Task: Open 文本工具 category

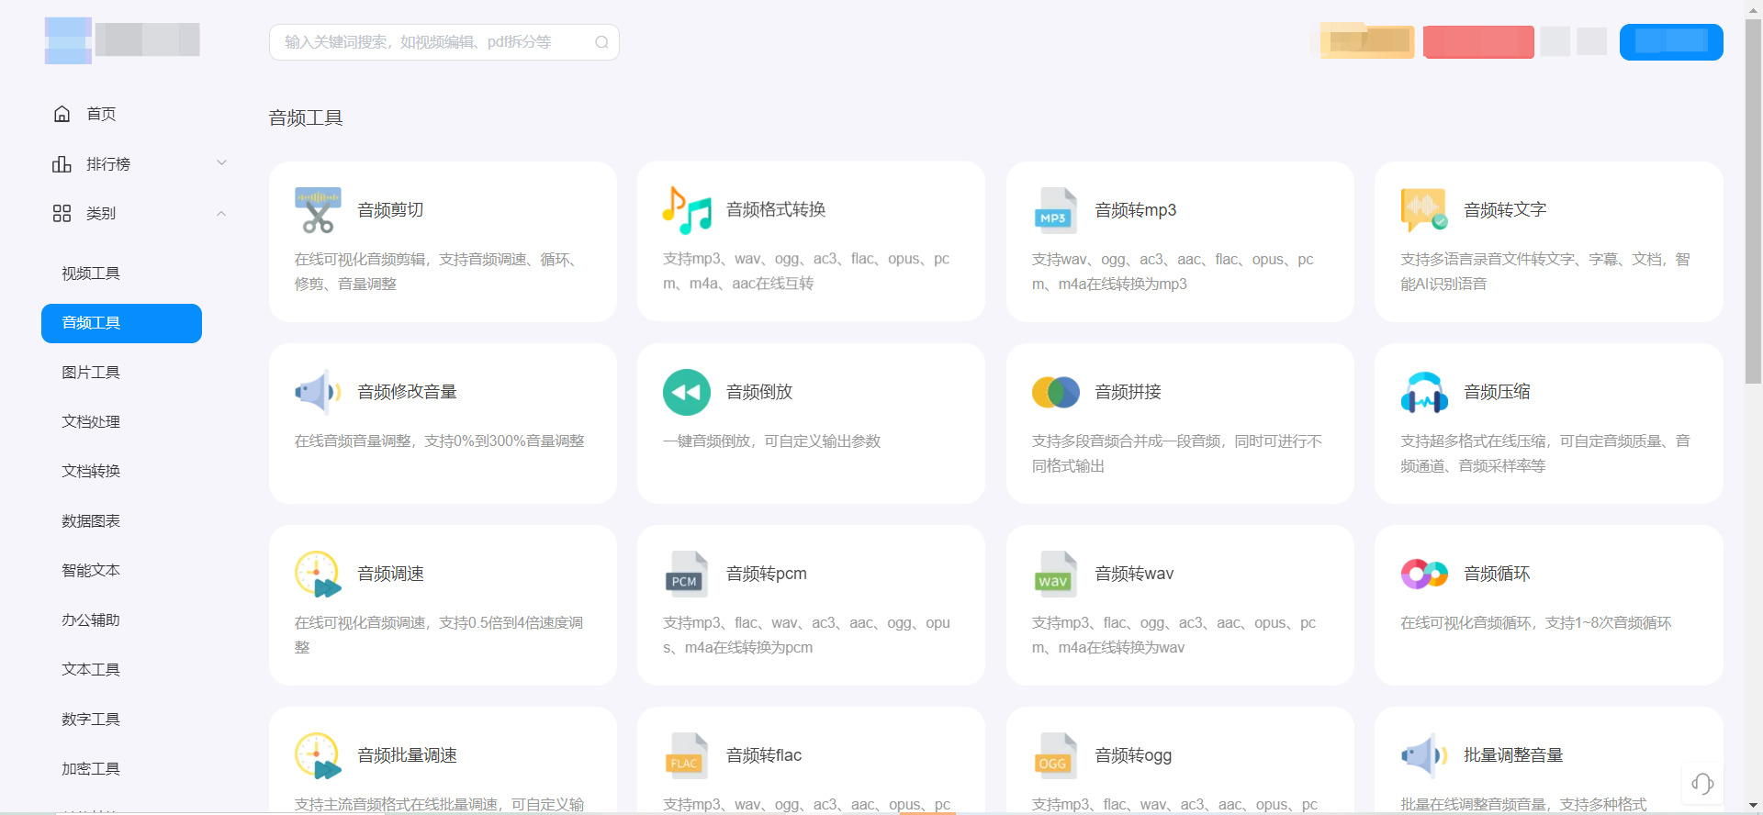Action: 91,670
